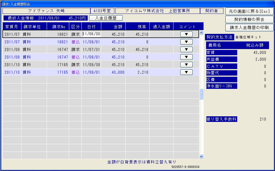Click the date field showing 11/06/30
275x171 pixels.
(x=91, y=34)
